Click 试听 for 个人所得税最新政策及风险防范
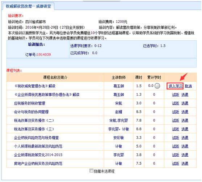 176,146
